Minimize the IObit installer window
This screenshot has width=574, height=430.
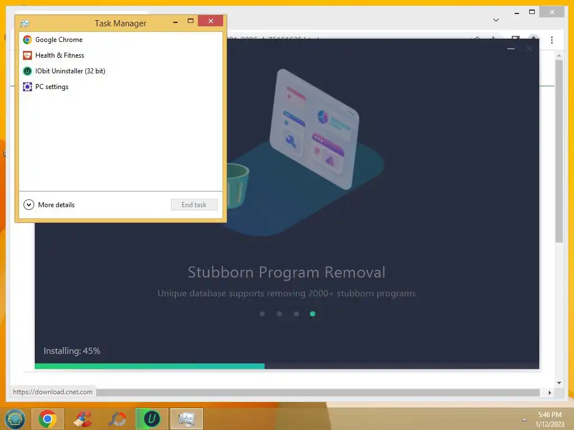[x=511, y=48]
